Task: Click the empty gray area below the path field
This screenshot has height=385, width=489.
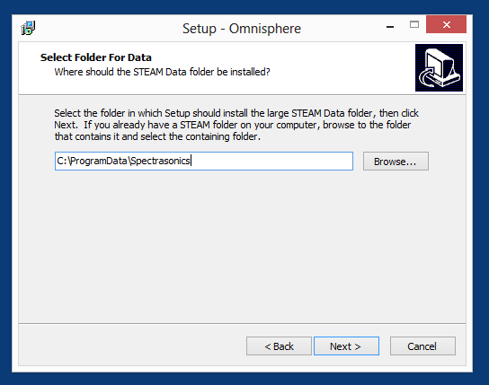Action: click(x=242, y=246)
